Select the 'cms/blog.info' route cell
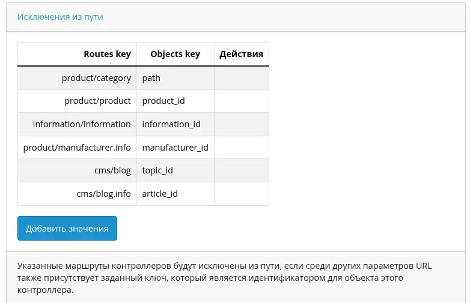 click(x=103, y=194)
